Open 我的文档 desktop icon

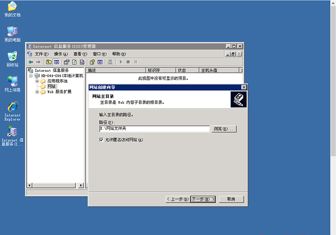[13, 9]
